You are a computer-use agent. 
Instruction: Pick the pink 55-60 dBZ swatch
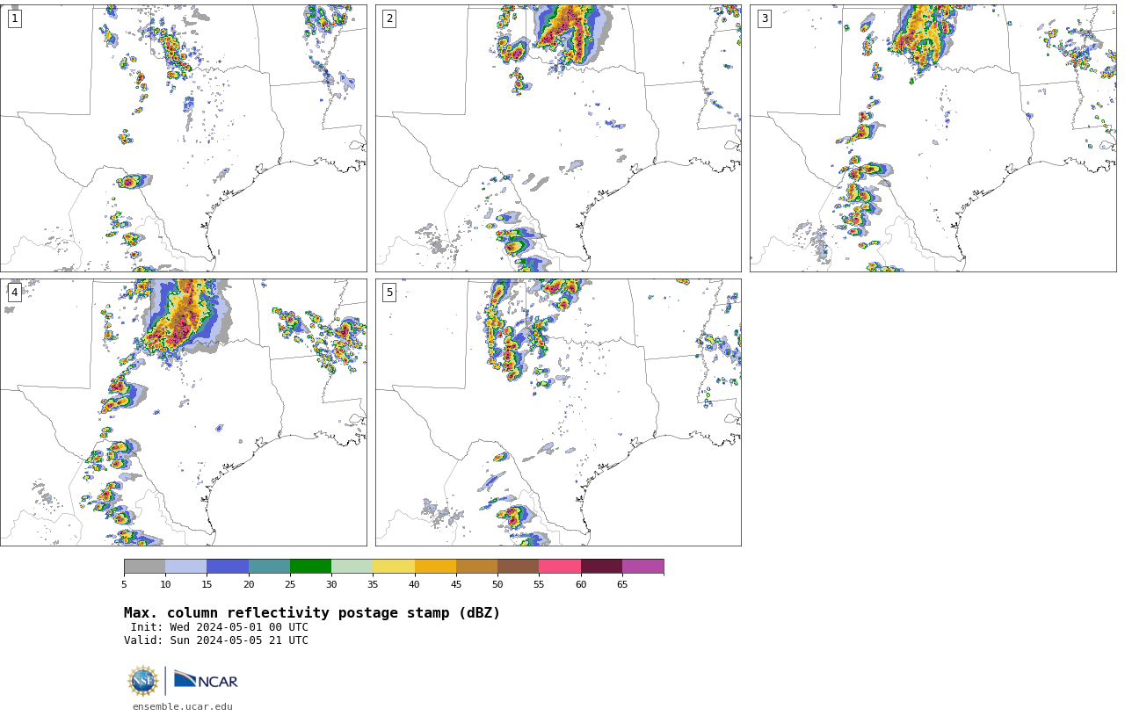click(560, 567)
